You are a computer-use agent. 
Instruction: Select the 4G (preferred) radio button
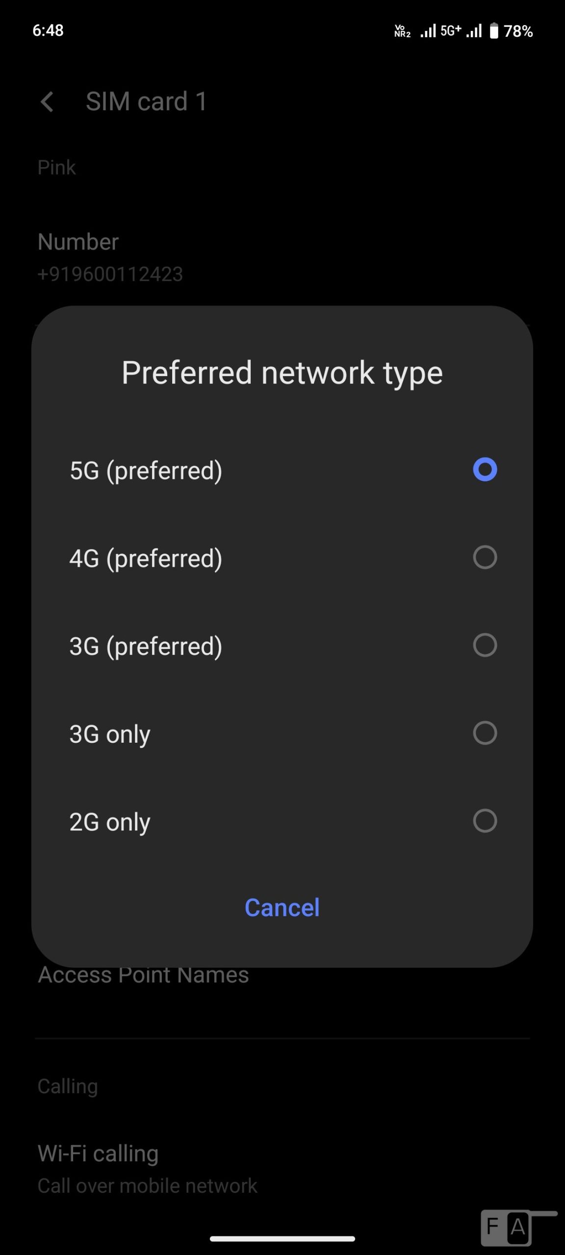(x=485, y=557)
